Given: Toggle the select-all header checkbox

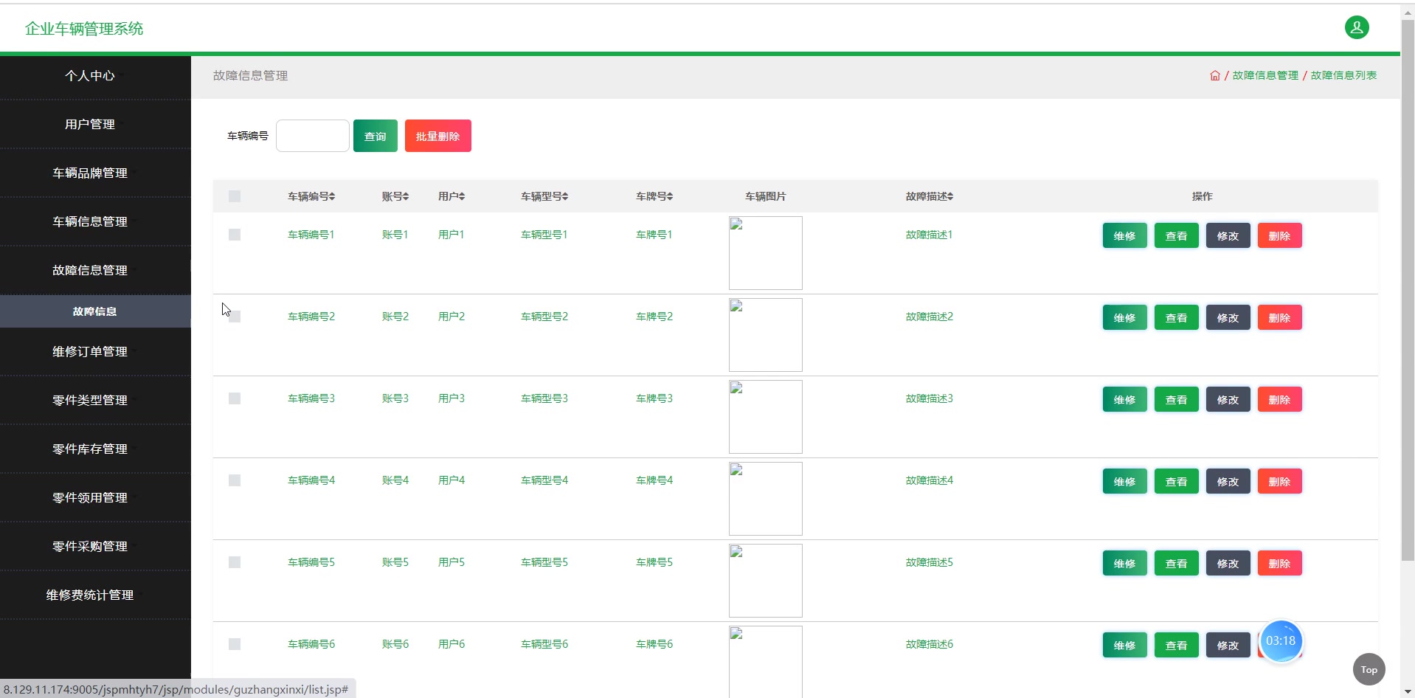Looking at the screenshot, I should 235,196.
